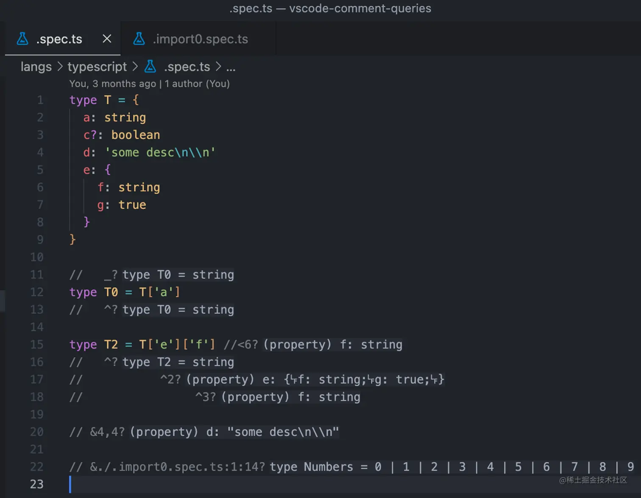Click the 'some desc\n\\n' string literal
This screenshot has width=641, height=498.
tap(160, 152)
